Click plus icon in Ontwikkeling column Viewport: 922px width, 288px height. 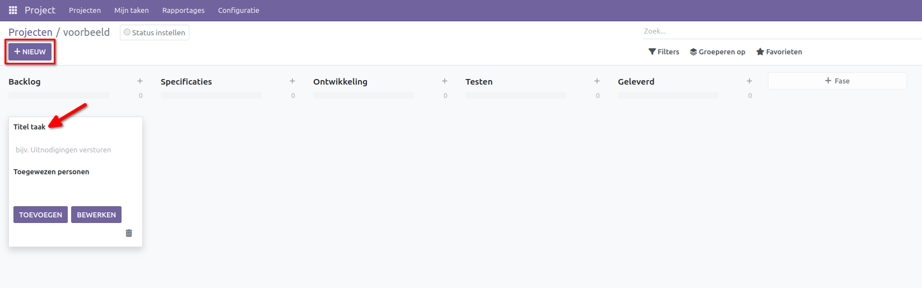coord(445,81)
